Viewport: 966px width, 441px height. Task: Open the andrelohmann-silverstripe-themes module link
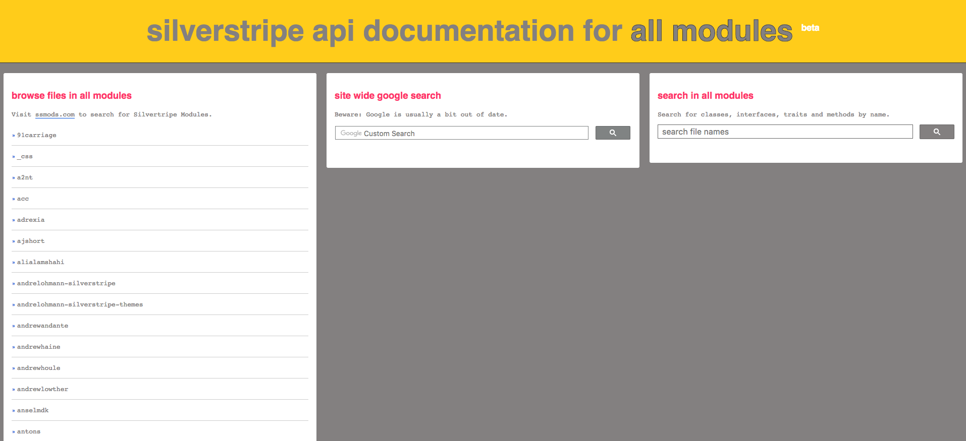(80, 304)
